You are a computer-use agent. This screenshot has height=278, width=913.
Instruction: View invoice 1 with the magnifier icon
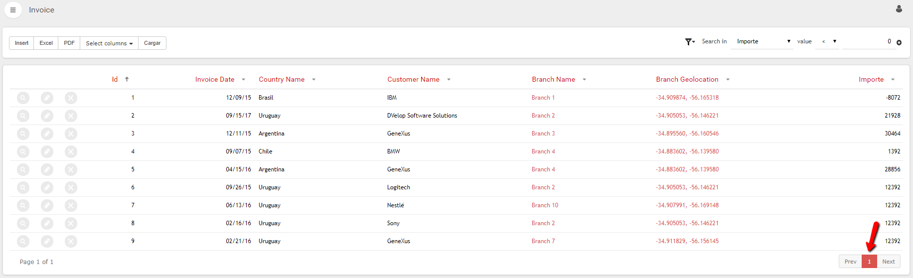click(23, 98)
